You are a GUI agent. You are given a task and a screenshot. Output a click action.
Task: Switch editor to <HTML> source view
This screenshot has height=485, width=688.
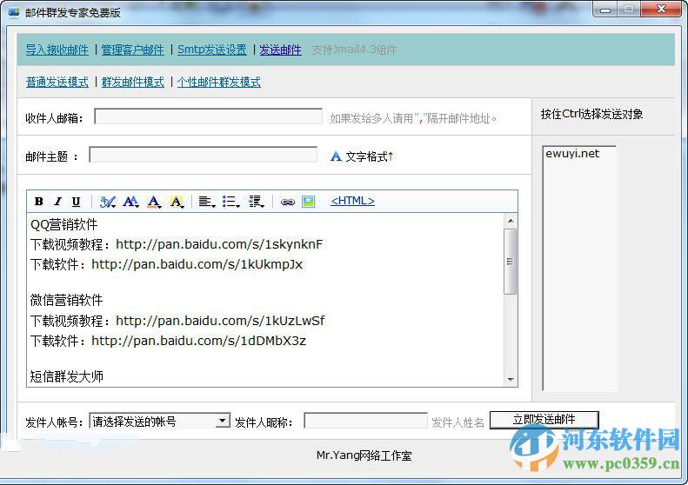point(353,201)
